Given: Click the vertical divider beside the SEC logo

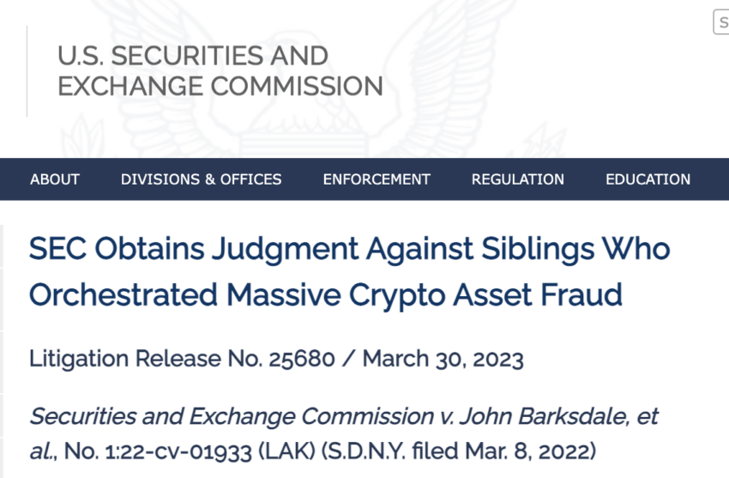Looking at the screenshot, I should pos(27,71).
